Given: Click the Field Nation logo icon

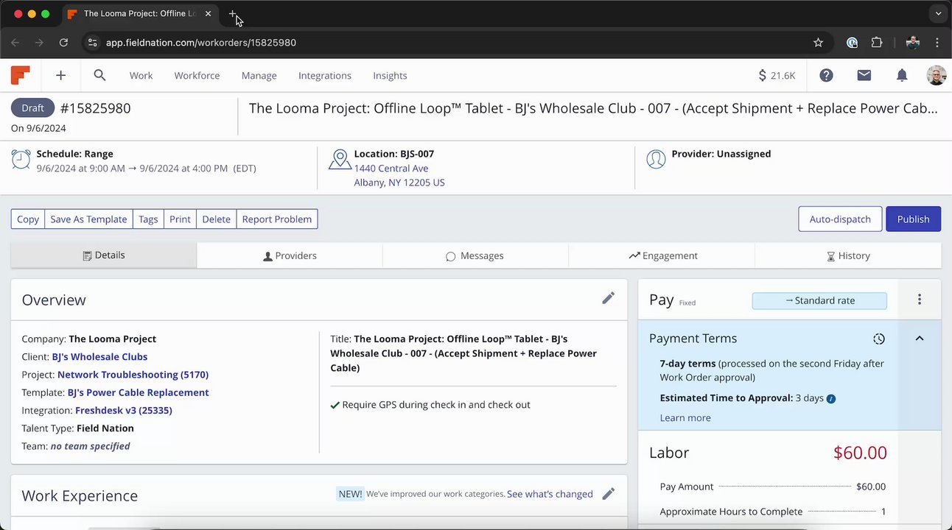Looking at the screenshot, I should pyautogui.click(x=21, y=75).
